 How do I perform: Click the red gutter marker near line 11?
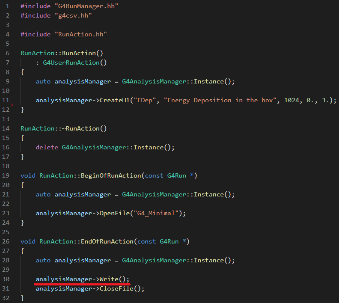pyautogui.click(x=12, y=104)
